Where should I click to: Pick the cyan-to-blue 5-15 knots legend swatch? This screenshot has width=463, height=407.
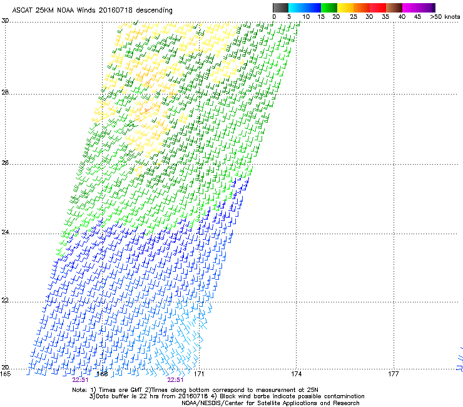point(305,8)
